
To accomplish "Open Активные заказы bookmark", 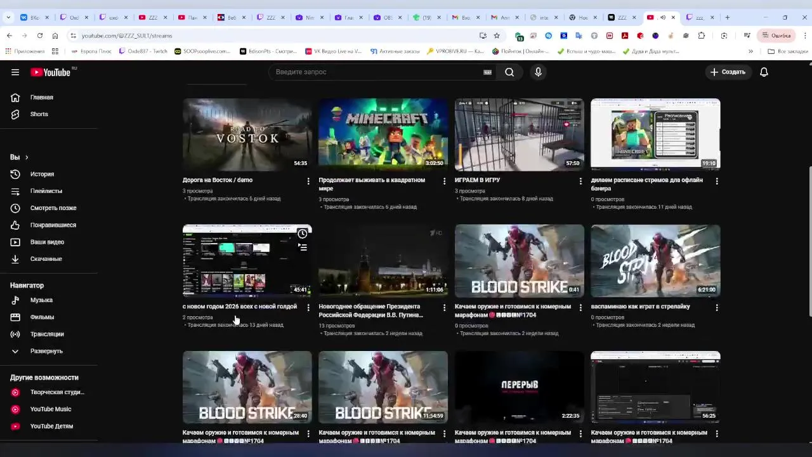I will click(395, 51).
